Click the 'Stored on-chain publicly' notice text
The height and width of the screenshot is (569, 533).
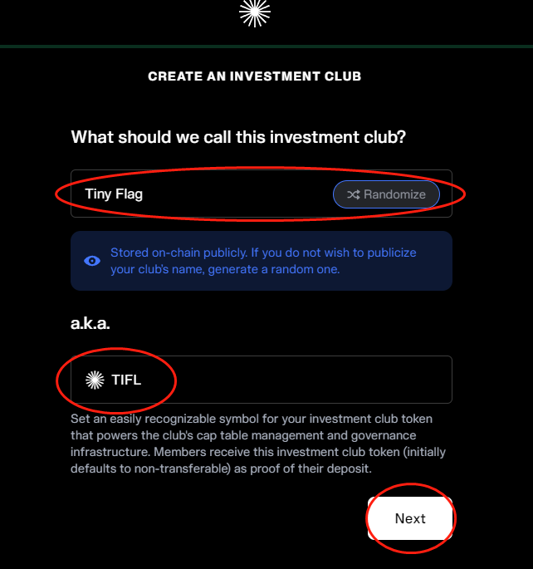coord(263,253)
